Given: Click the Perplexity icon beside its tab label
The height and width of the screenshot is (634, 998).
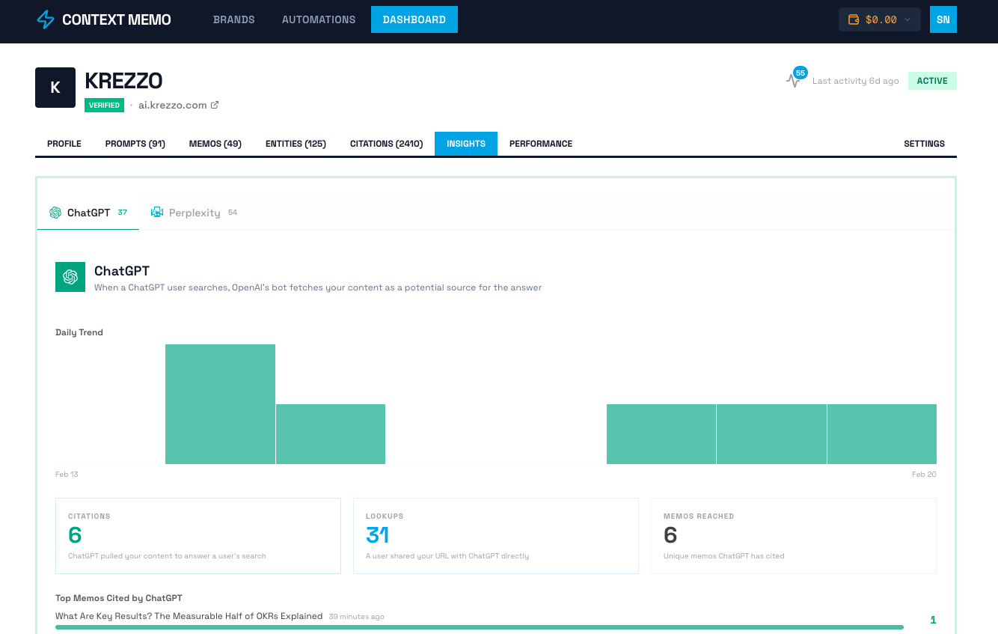Looking at the screenshot, I should [x=157, y=213].
